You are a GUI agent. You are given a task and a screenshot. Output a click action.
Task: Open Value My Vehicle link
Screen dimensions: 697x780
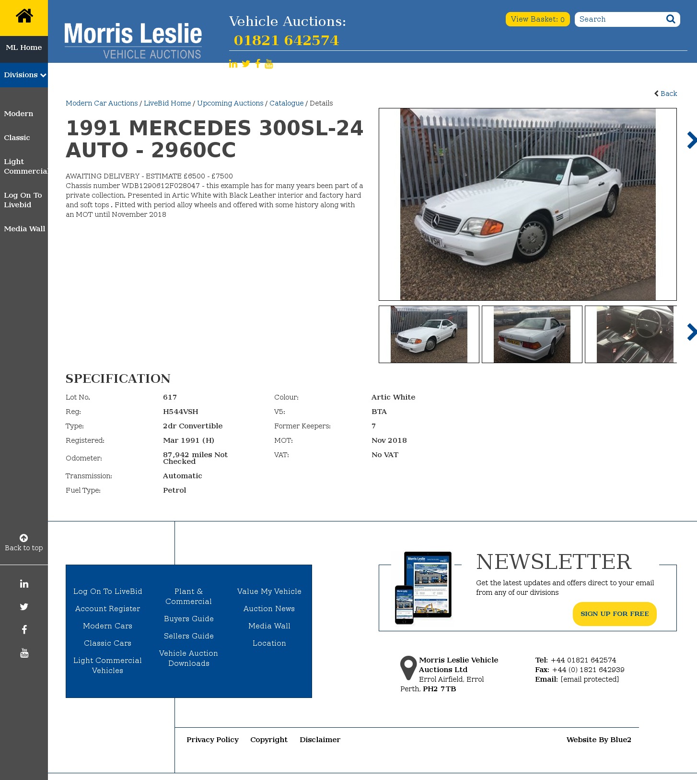[269, 591]
